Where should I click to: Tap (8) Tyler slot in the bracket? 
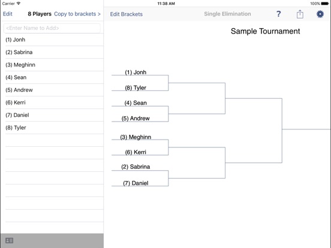click(136, 87)
